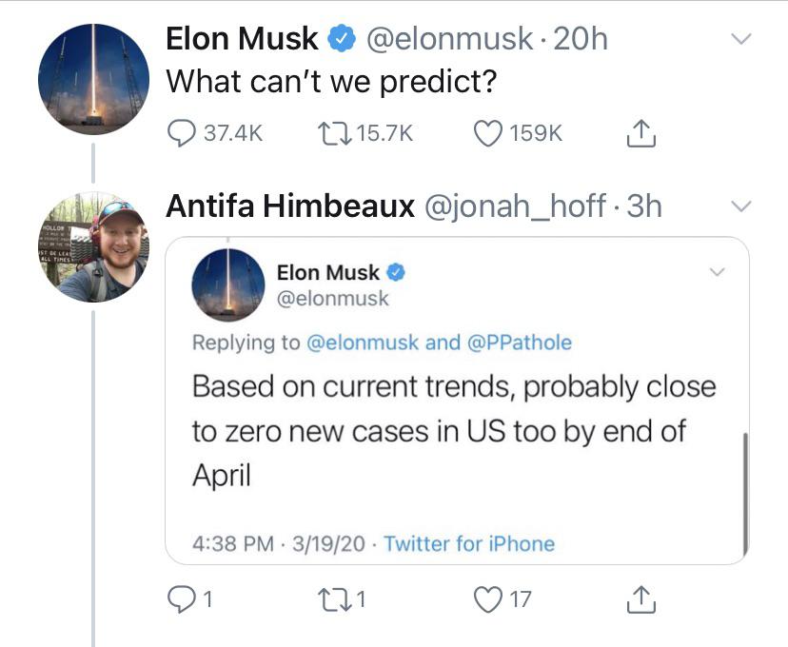Like Antifa Himbeaux's tweet with 17 likes
The width and height of the screenshot is (788, 647).
click(x=487, y=599)
